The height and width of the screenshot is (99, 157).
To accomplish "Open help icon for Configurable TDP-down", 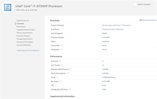I will coord(70,89).
